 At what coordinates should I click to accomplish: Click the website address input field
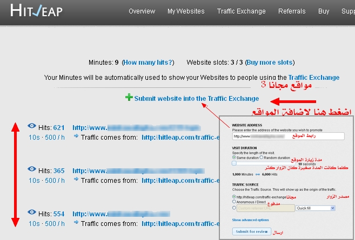click(x=288, y=136)
